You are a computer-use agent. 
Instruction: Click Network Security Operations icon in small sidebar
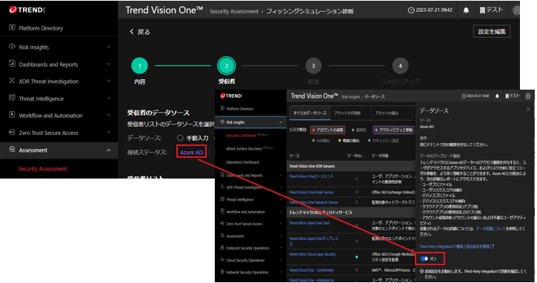coord(222,272)
